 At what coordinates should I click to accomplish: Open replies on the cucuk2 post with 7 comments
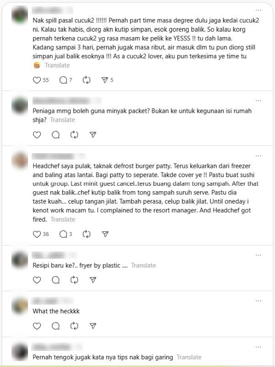(63, 80)
